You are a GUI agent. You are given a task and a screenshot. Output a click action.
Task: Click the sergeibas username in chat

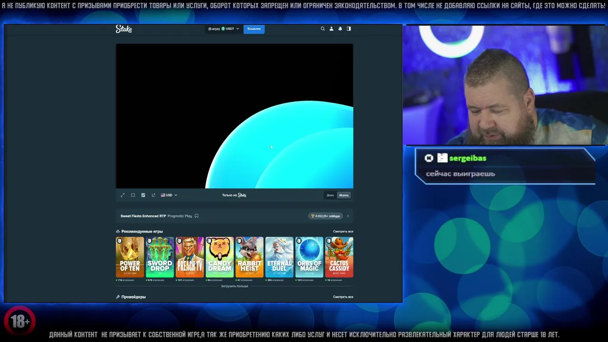pyautogui.click(x=468, y=158)
